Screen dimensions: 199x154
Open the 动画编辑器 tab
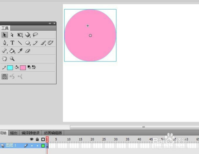click(53, 133)
